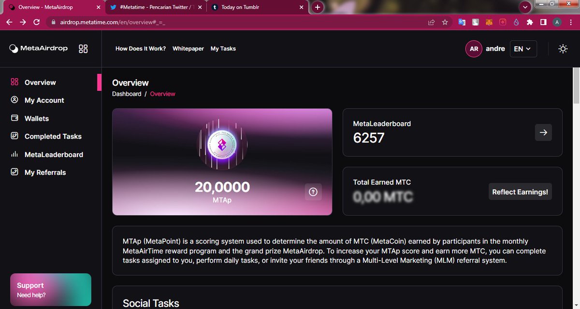This screenshot has width=580, height=309.
Task: Click the MTAp help question-mark icon
Action: click(313, 192)
